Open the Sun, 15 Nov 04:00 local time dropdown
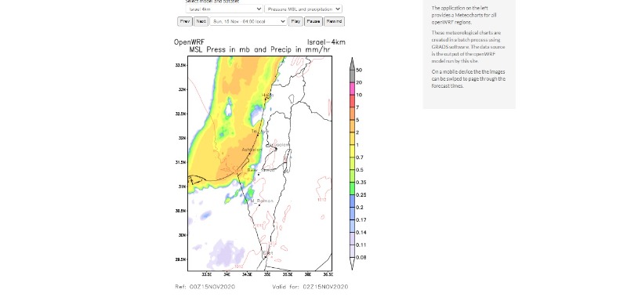 click(x=248, y=22)
